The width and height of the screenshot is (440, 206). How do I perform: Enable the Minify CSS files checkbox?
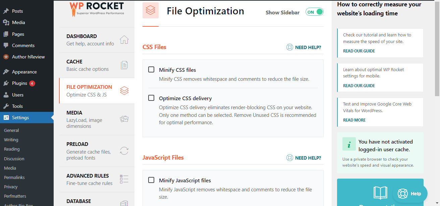tap(151, 69)
